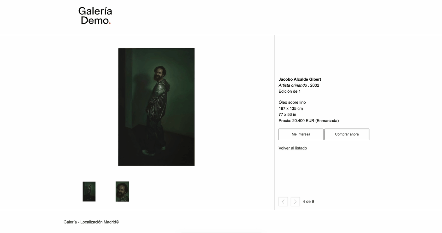442x233 pixels.
Task: Go to the previous artwork arrow
Action: click(283, 202)
